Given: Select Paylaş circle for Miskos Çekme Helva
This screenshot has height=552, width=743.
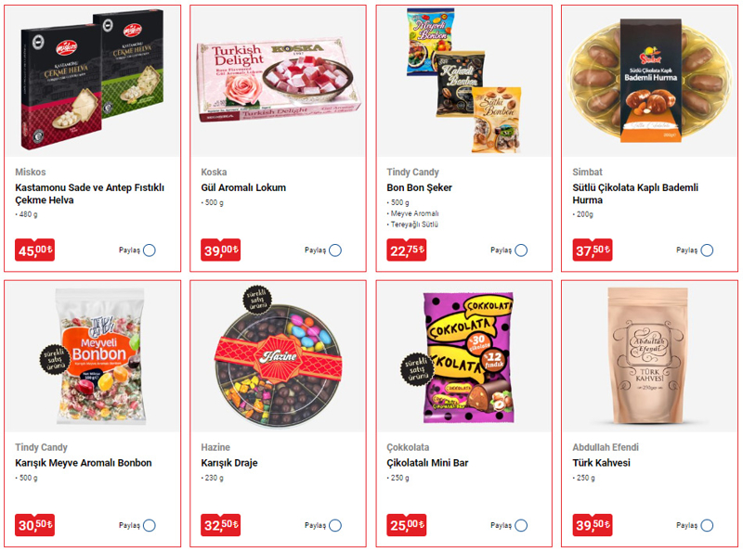Looking at the screenshot, I should click(150, 250).
